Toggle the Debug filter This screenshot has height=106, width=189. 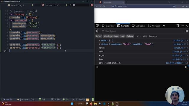pos(130,36)
